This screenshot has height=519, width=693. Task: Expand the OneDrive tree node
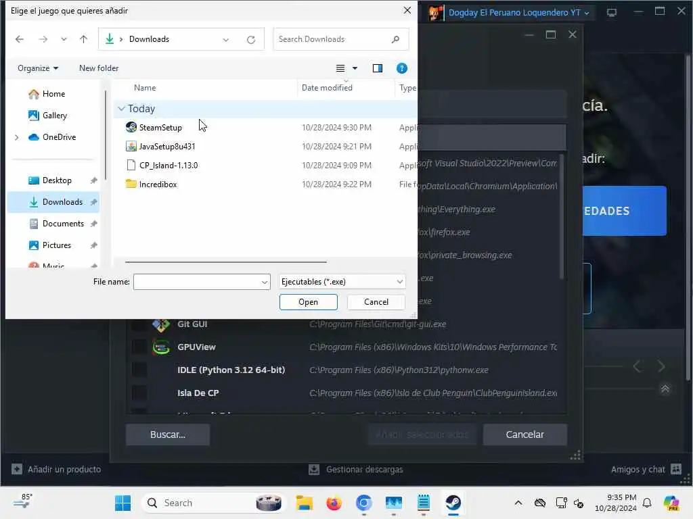coord(17,137)
